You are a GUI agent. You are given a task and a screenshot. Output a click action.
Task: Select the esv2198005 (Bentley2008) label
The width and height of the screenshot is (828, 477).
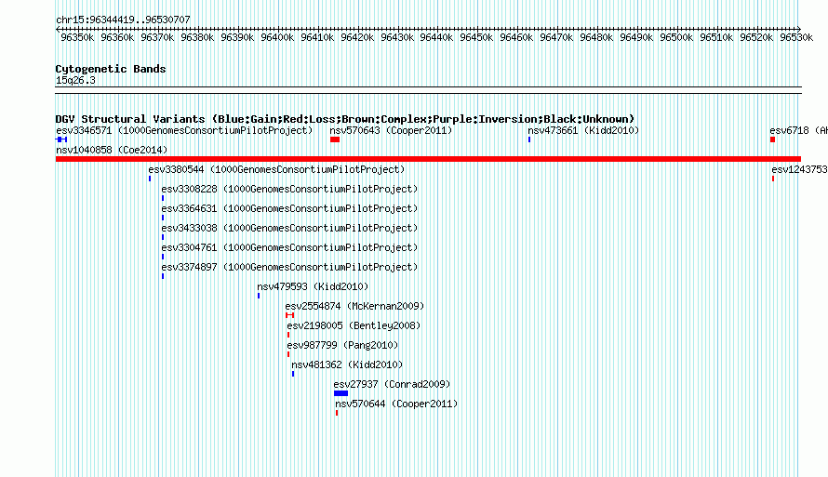[354, 325]
